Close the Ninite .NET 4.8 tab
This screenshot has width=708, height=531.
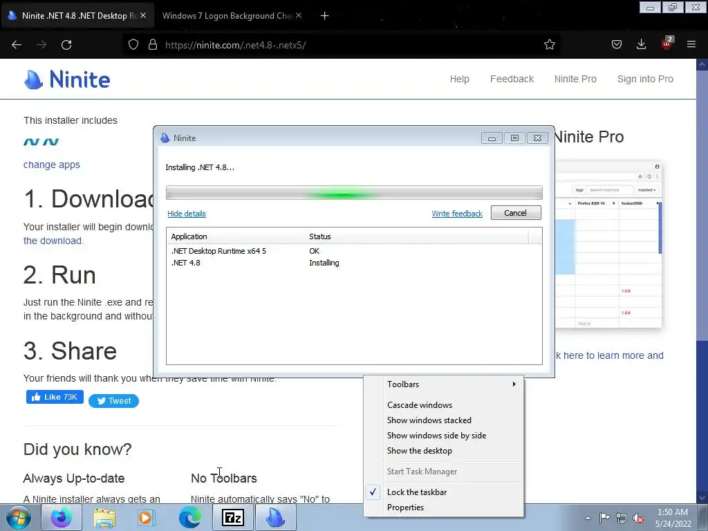143,15
